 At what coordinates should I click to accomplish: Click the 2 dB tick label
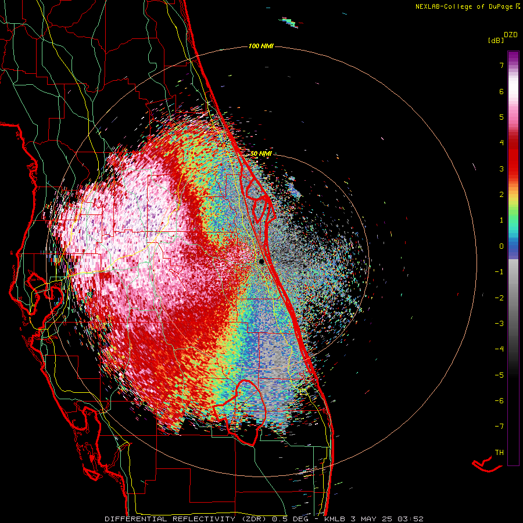(501, 195)
